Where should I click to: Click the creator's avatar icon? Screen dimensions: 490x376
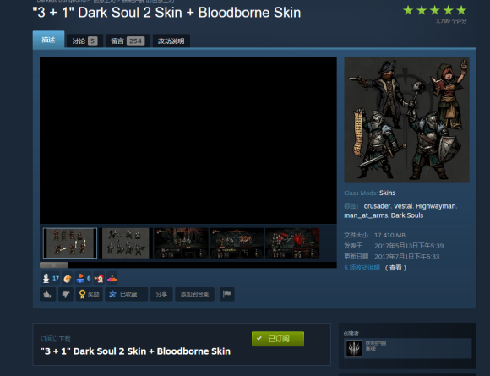point(354,348)
